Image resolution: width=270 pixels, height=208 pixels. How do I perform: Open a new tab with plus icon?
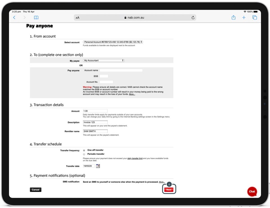(244, 17)
